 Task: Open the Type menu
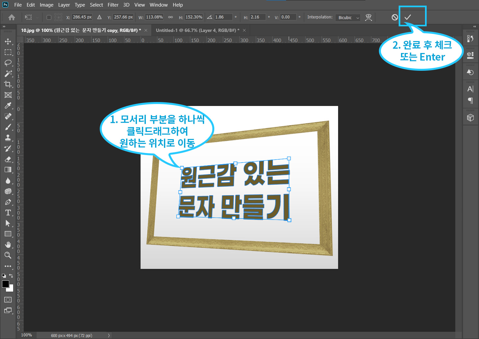click(80, 5)
